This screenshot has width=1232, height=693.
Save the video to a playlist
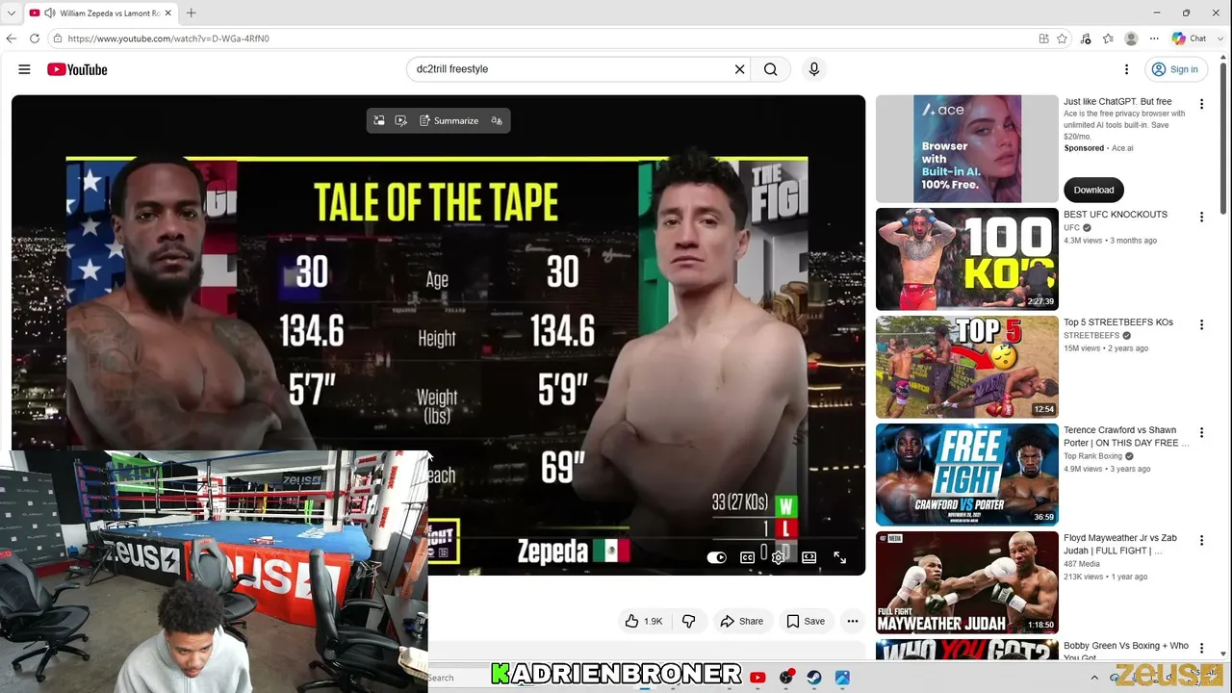coord(806,621)
